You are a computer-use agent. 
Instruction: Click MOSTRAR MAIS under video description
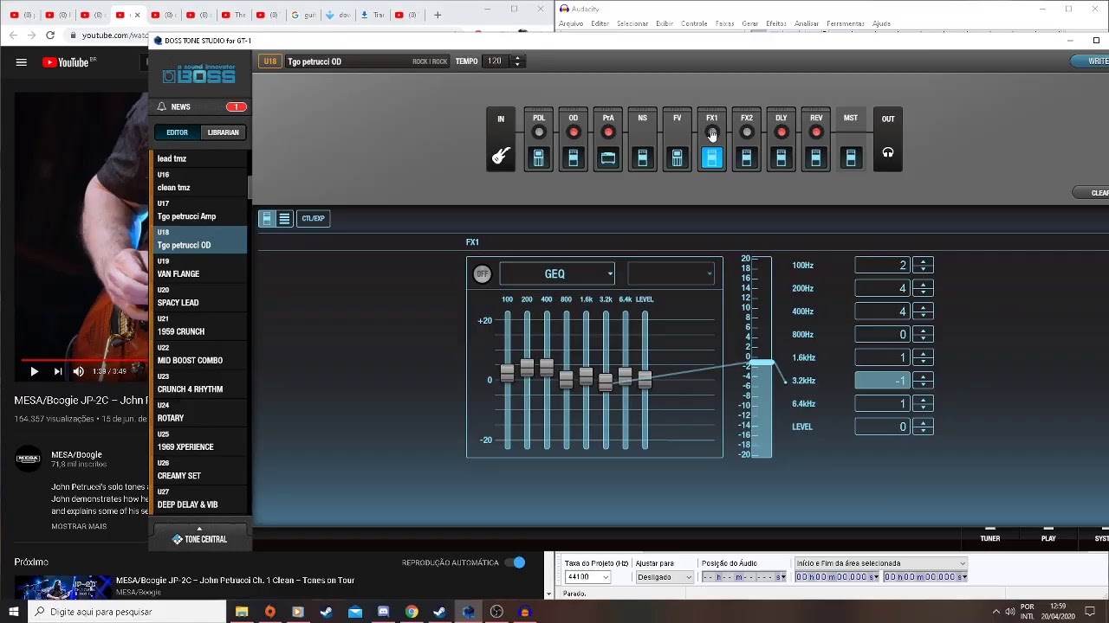click(79, 526)
